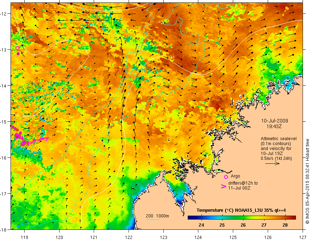The image size is (310, 240).
Task: Click the color bar tick label 24
Action: click(201, 225)
